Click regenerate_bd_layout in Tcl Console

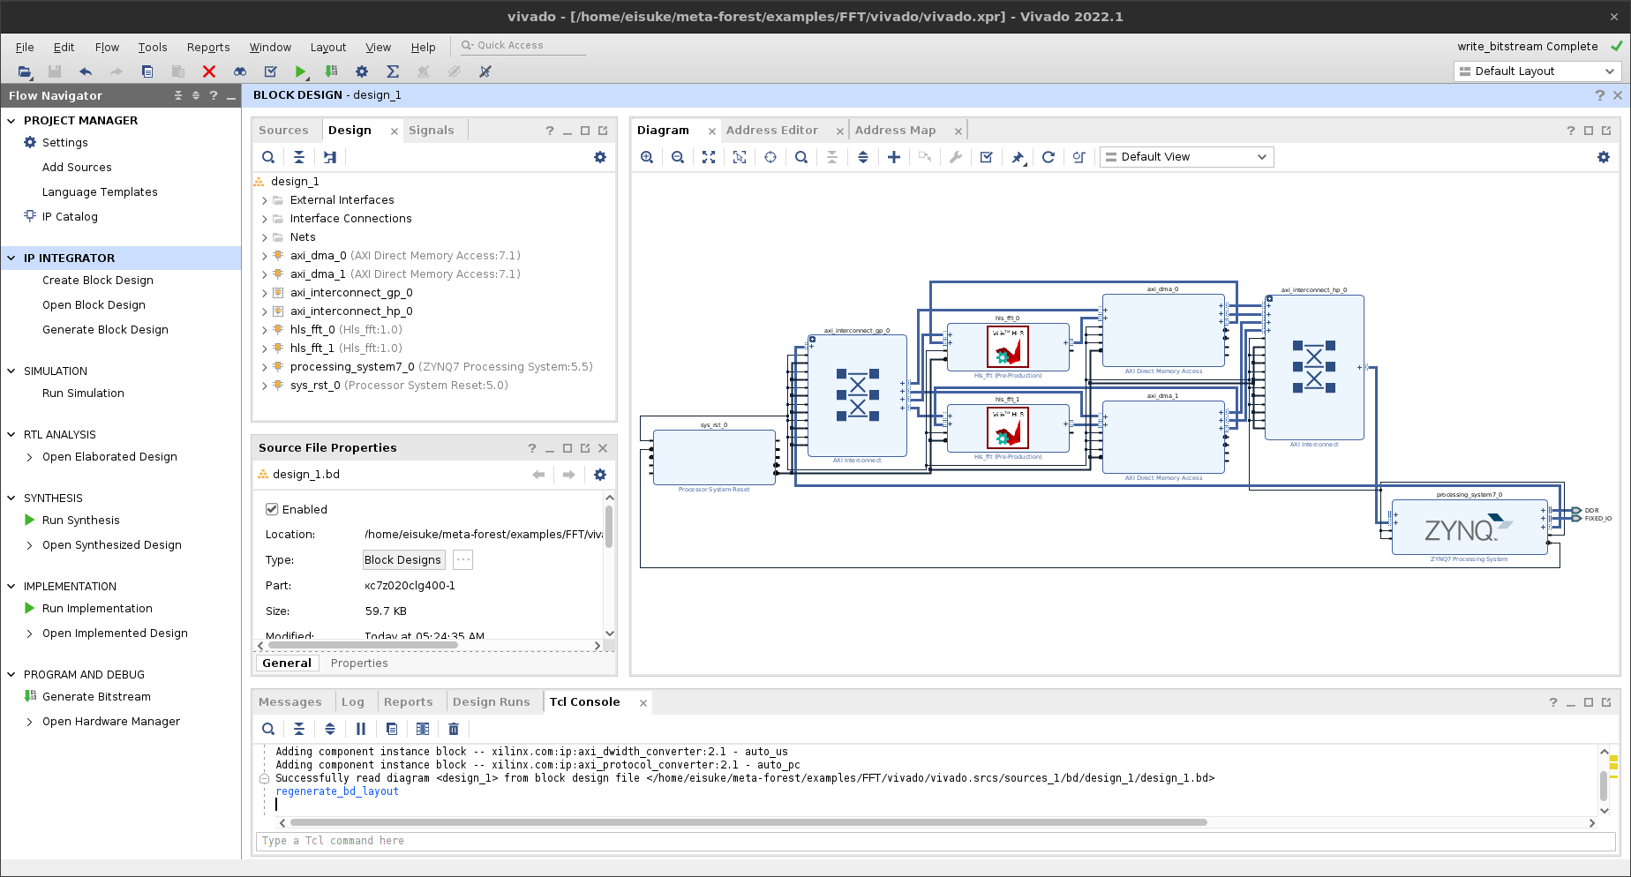(x=337, y=791)
